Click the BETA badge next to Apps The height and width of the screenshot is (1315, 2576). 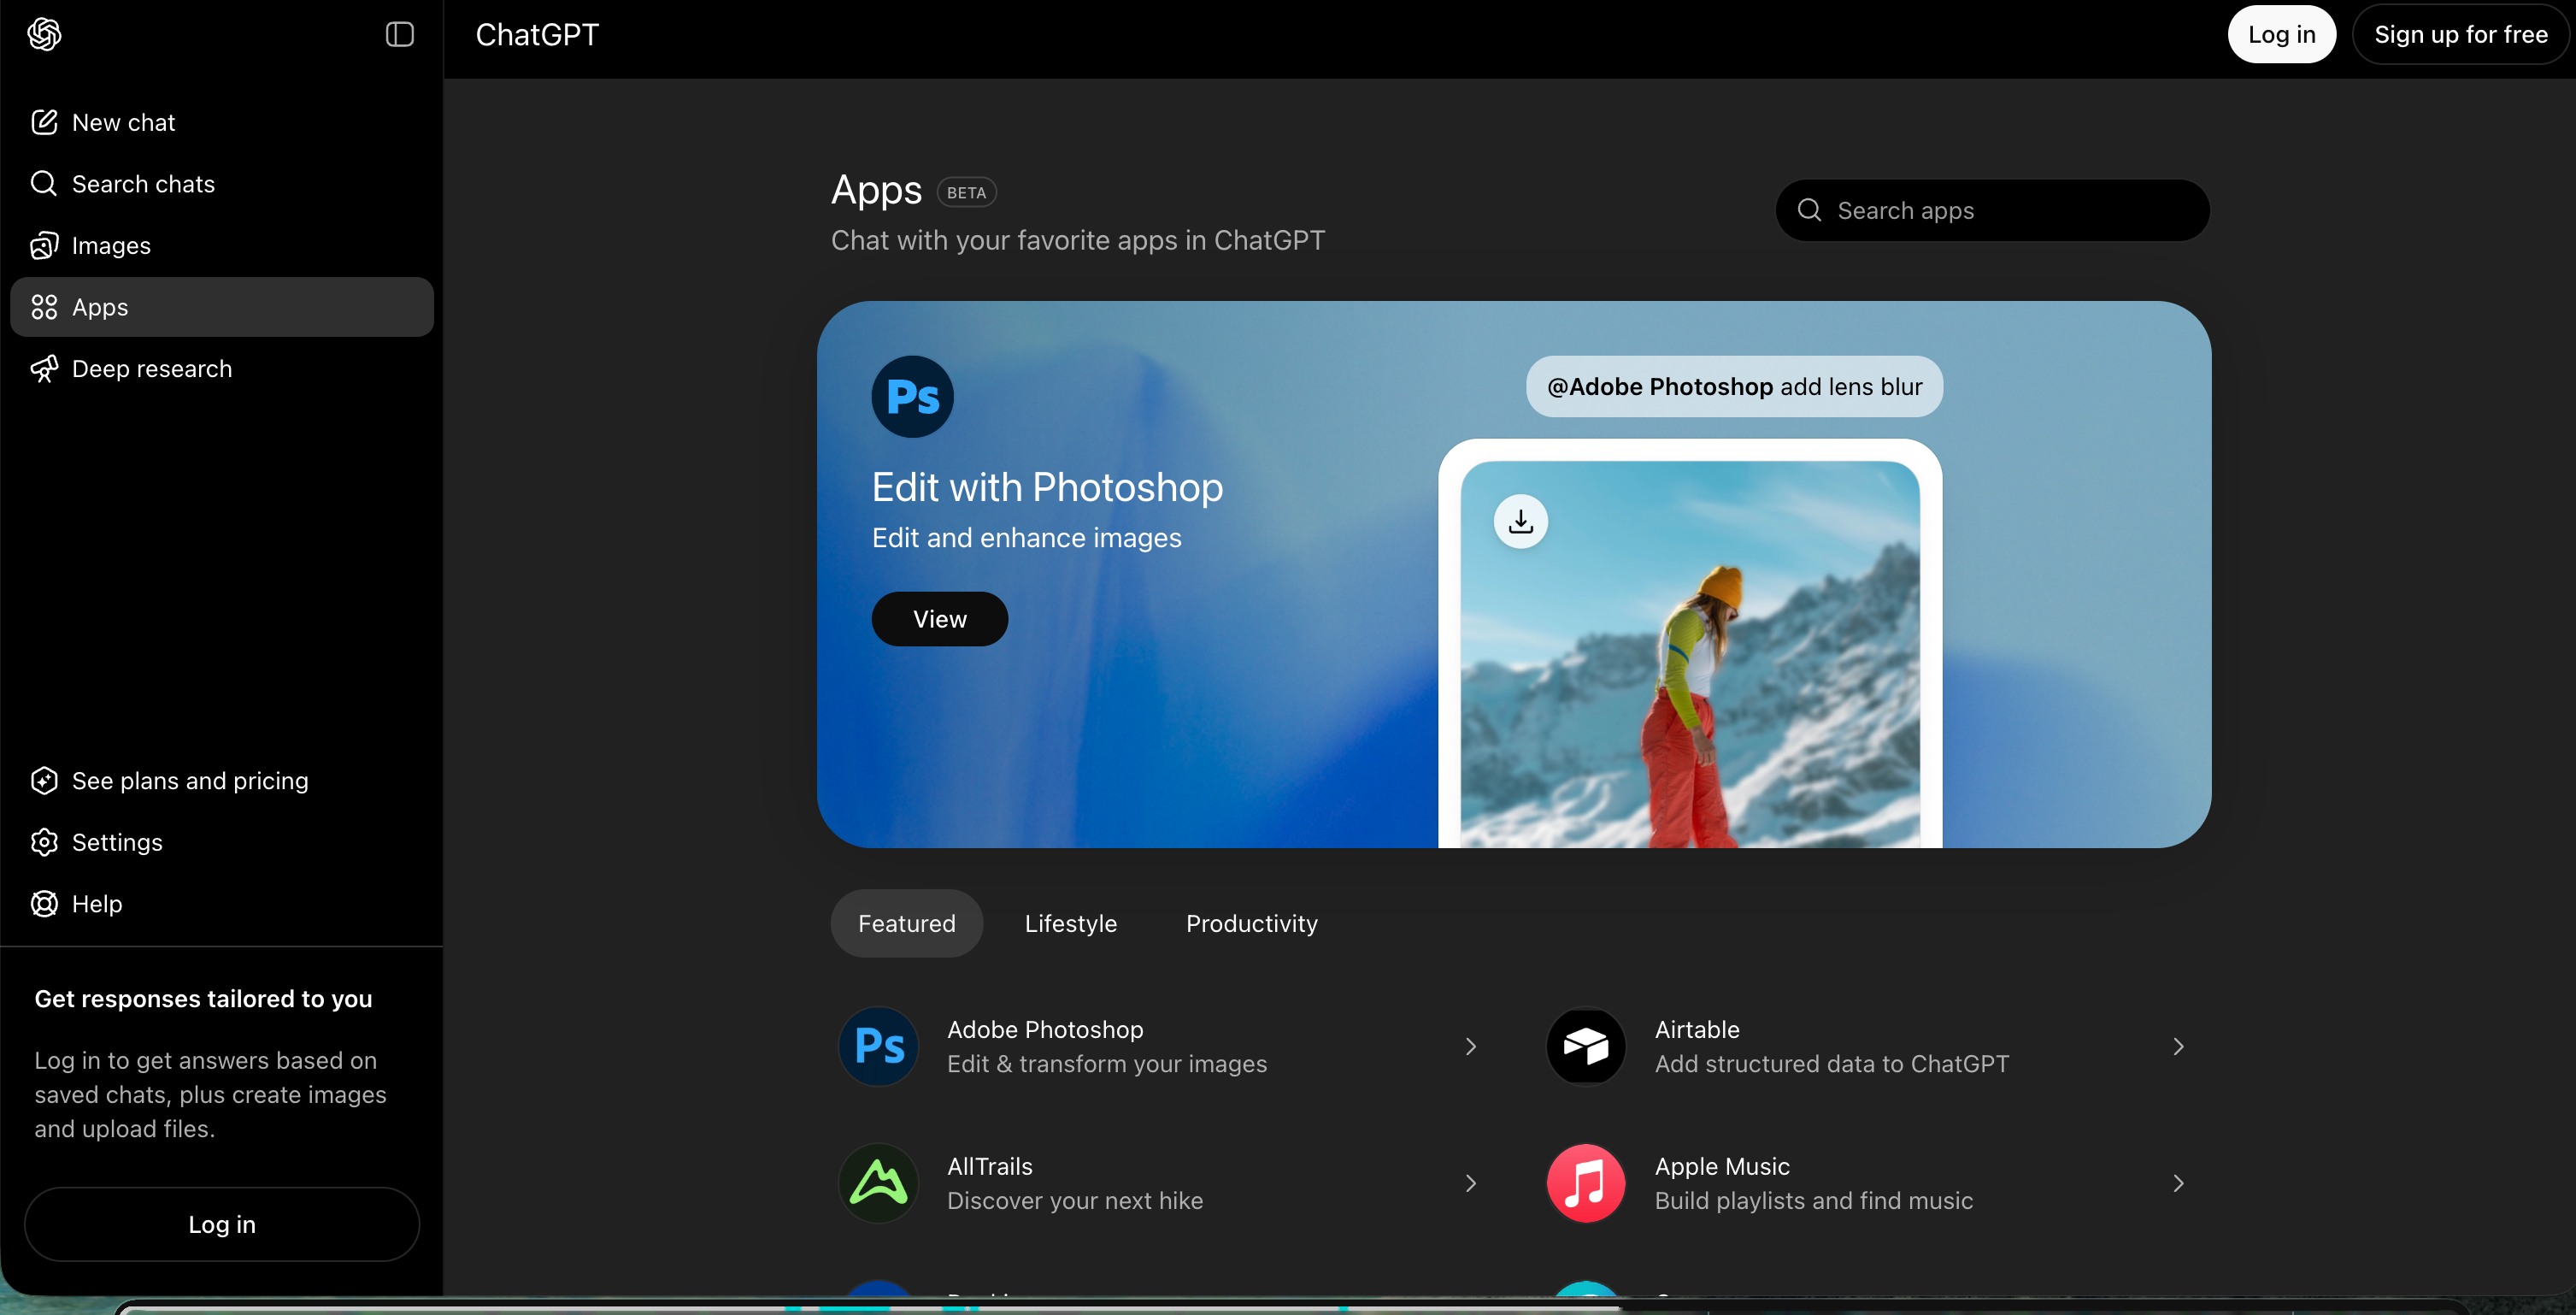tap(966, 192)
